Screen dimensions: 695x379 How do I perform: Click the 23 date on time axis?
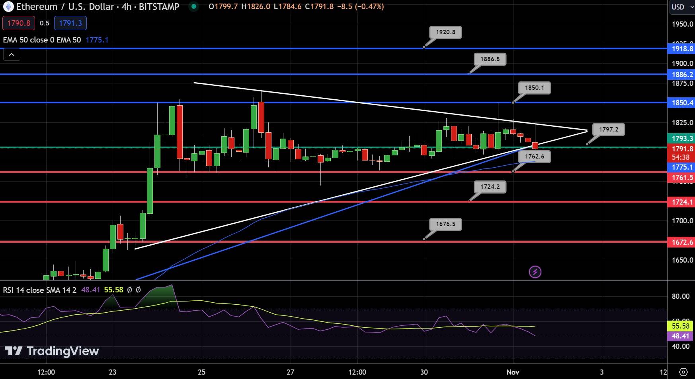pos(113,372)
